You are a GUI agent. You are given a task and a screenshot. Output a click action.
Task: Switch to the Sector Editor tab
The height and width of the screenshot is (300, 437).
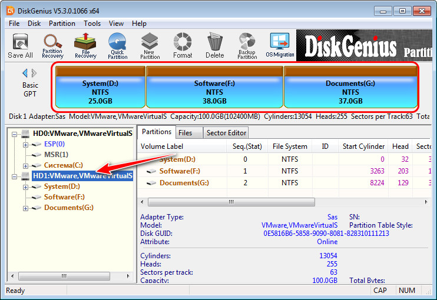coord(226,133)
